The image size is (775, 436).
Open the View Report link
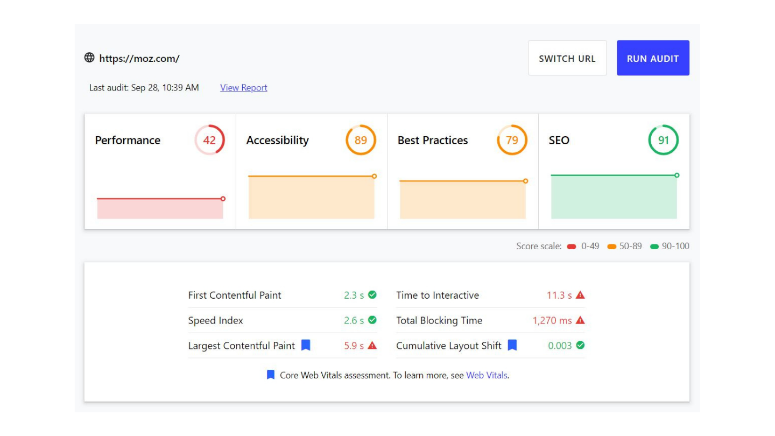pos(243,88)
